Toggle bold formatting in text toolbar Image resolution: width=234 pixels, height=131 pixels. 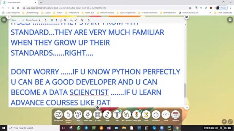(52, 20)
